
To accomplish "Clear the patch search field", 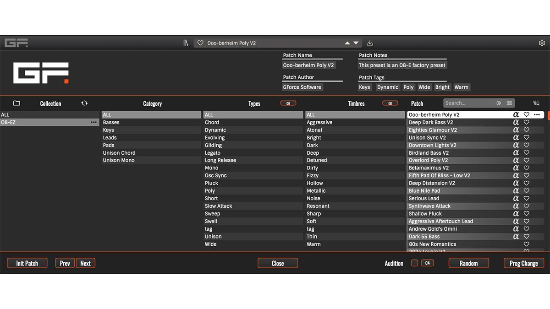I will 499,103.
